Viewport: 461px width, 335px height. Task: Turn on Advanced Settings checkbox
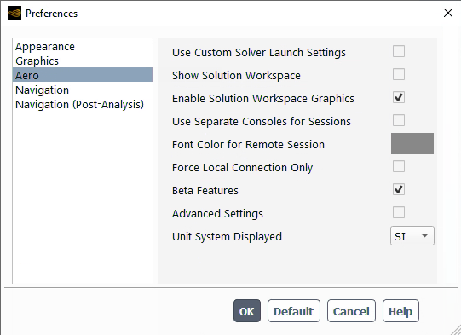pyautogui.click(x=399, y=212)
